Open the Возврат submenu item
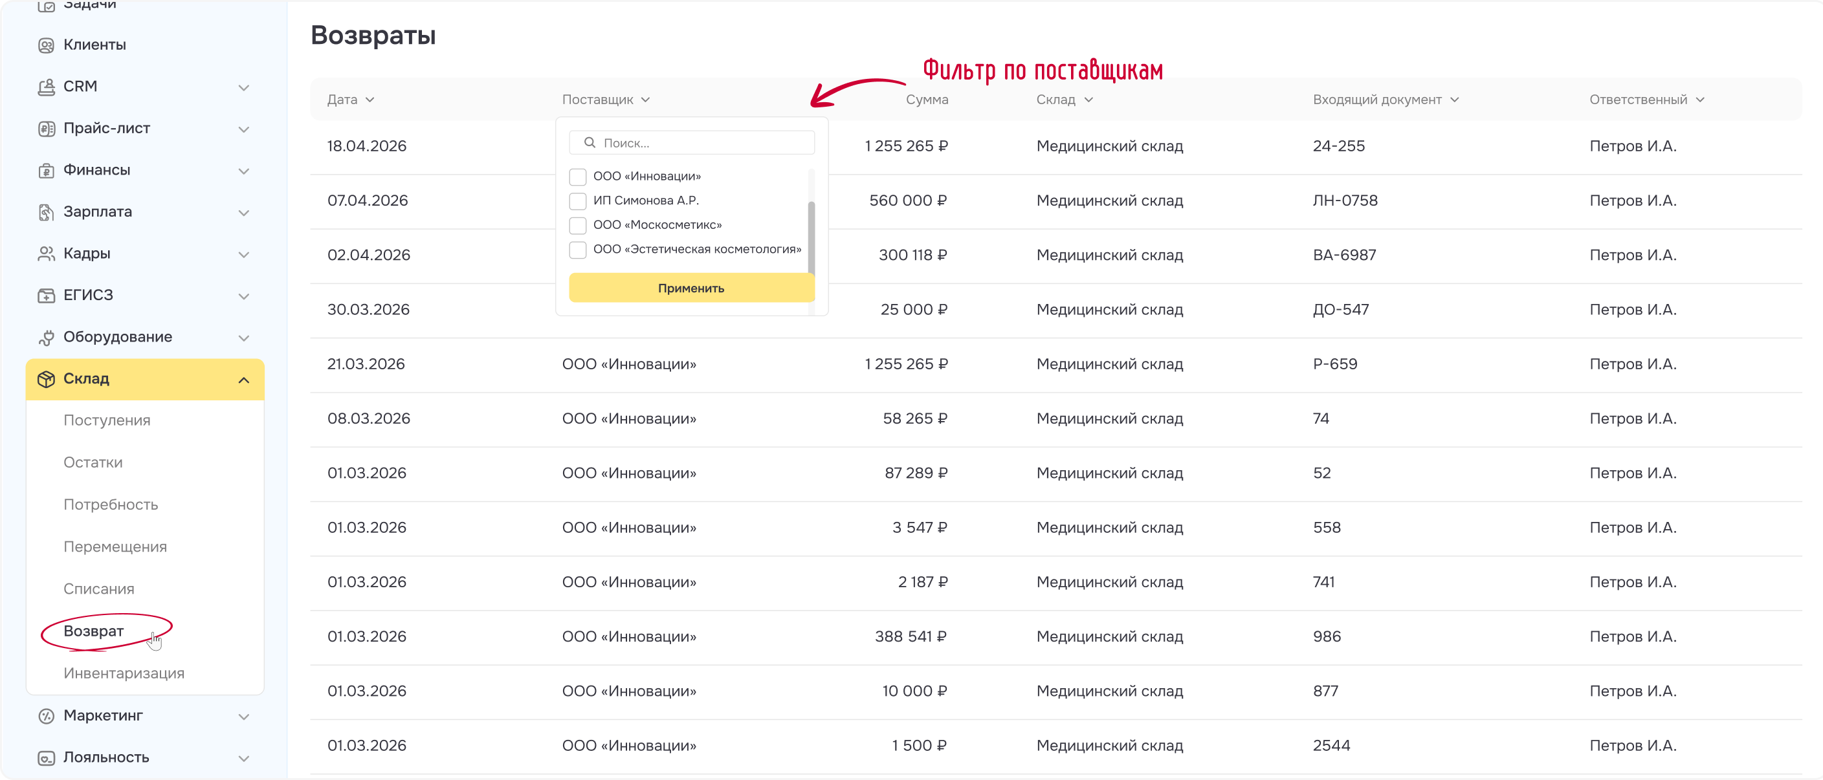 (93, 631)
